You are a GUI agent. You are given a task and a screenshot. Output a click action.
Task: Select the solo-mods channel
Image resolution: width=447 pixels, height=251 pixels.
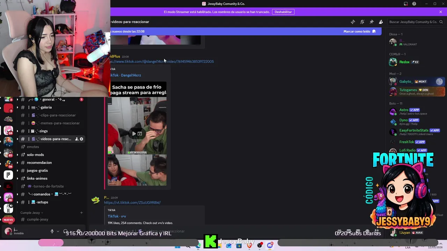click(x=51, y=155)
